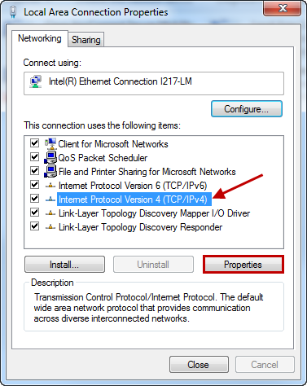Screen dimensions: 307x386
Task: Uncheck Client for Microsoft Networks
Action: [34, 143]
